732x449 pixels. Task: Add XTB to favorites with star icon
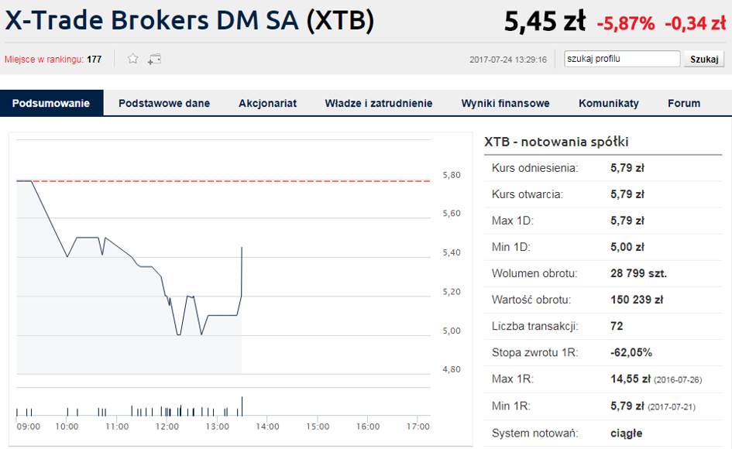tap(133, 59)
